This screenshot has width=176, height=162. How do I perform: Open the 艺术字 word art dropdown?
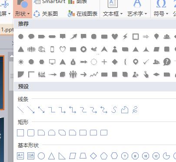(x=137, y=14)
